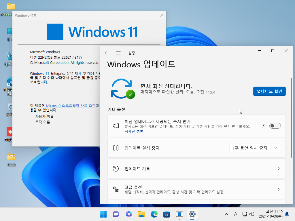295x221 pixels.
Task: Click the update status sync icon
Action: click(x=123, y=89)
